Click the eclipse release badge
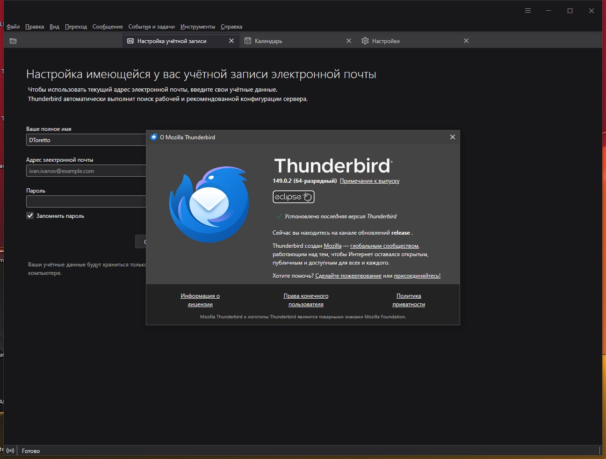The width and height of the screenshot is (606, 459). (293, 197)
